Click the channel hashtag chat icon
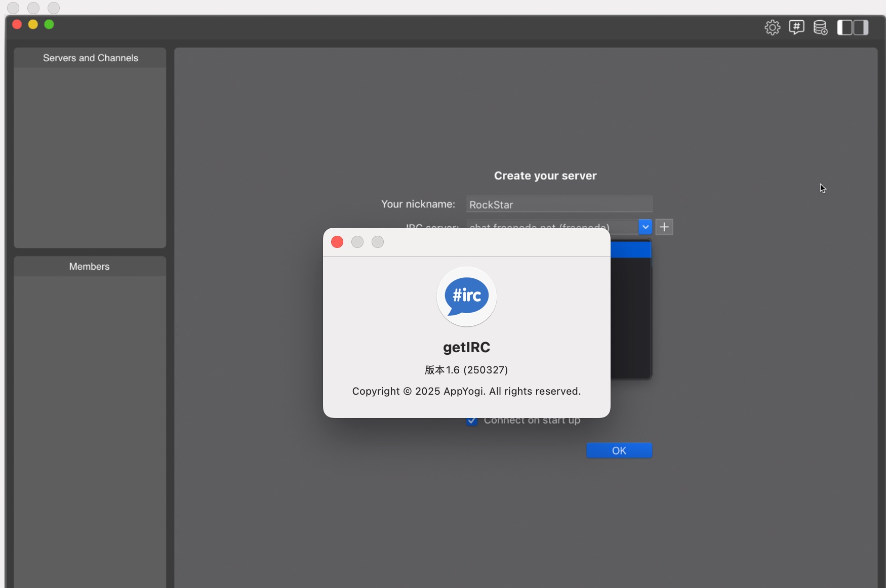The image size is (886, 588). [796, 27]
